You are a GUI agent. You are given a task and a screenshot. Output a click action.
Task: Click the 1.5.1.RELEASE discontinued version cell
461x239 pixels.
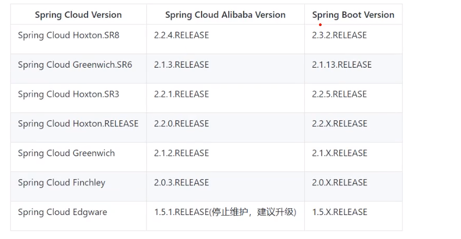(225, 216)
